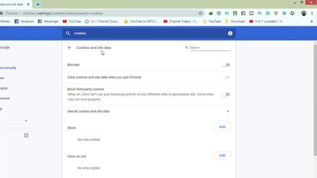
Task: Go back with the arrow beside Cookies and site data
Action: click(69, 47)
